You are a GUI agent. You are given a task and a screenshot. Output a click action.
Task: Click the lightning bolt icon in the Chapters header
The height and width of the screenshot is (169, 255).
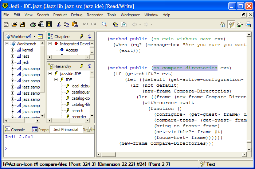tap(82, 36)
